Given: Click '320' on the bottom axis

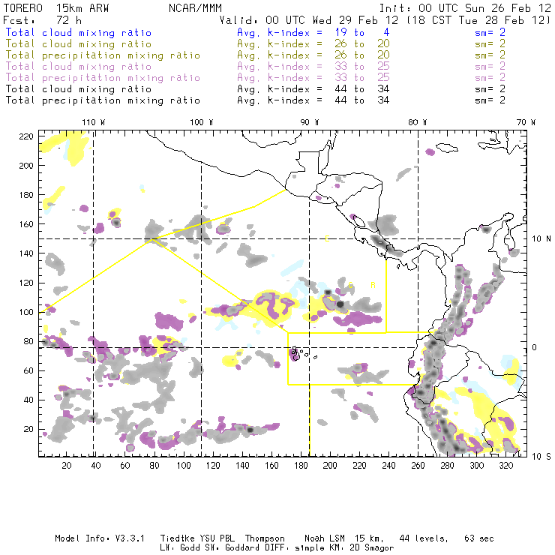Looking at the screenshot, I should (x=506, y=466).
